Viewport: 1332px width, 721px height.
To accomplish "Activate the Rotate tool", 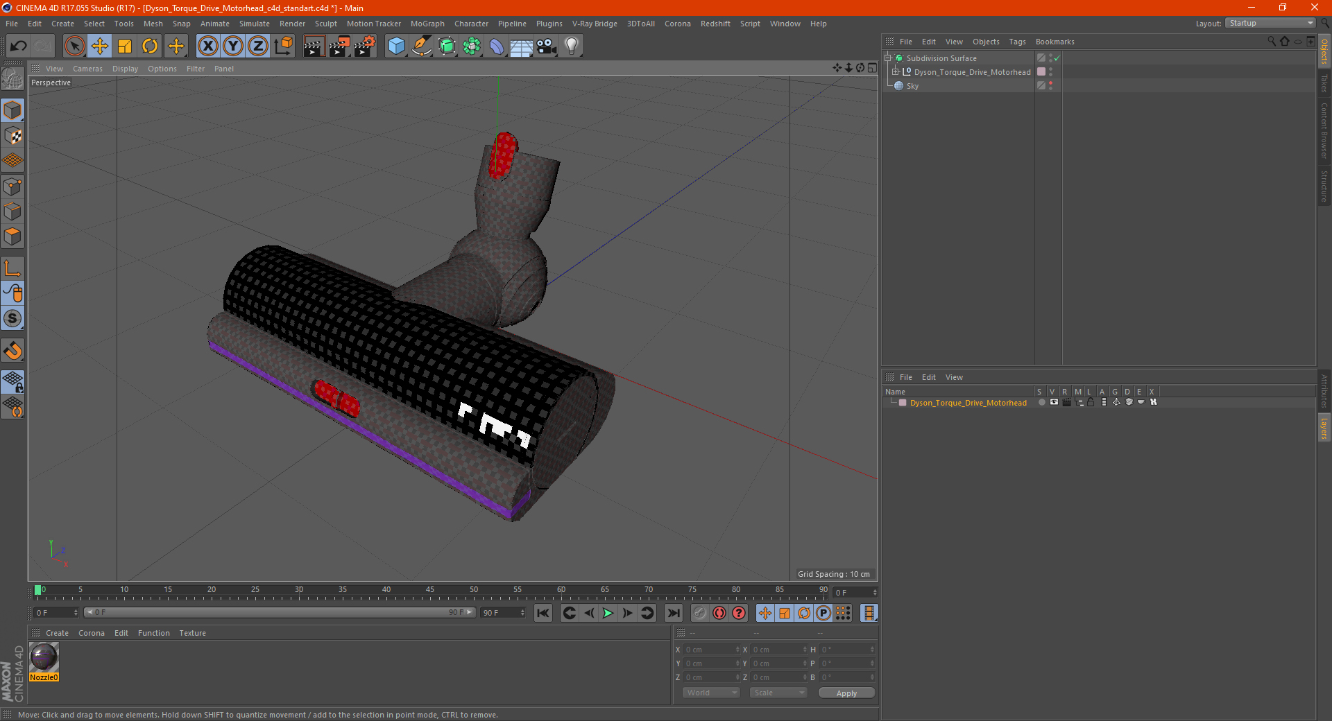I will pos(150,46).
